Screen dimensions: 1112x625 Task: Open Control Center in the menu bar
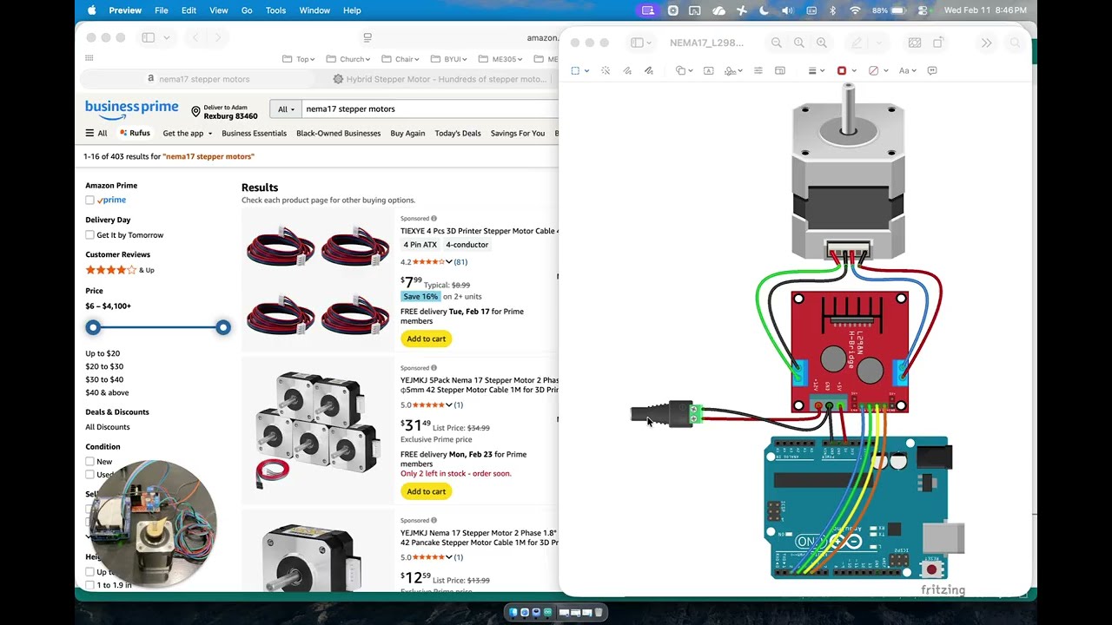click(923, 10)
